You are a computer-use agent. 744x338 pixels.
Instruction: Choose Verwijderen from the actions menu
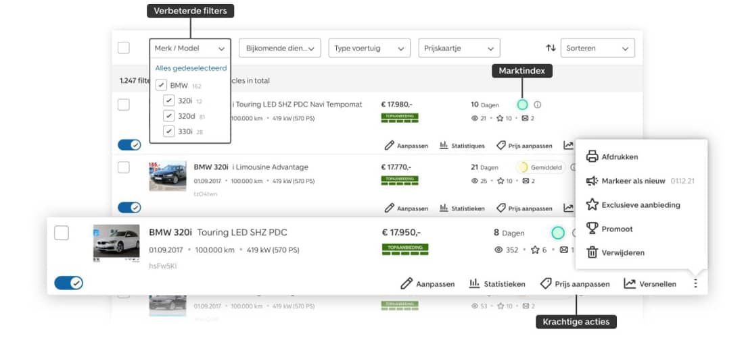[615, 252]
